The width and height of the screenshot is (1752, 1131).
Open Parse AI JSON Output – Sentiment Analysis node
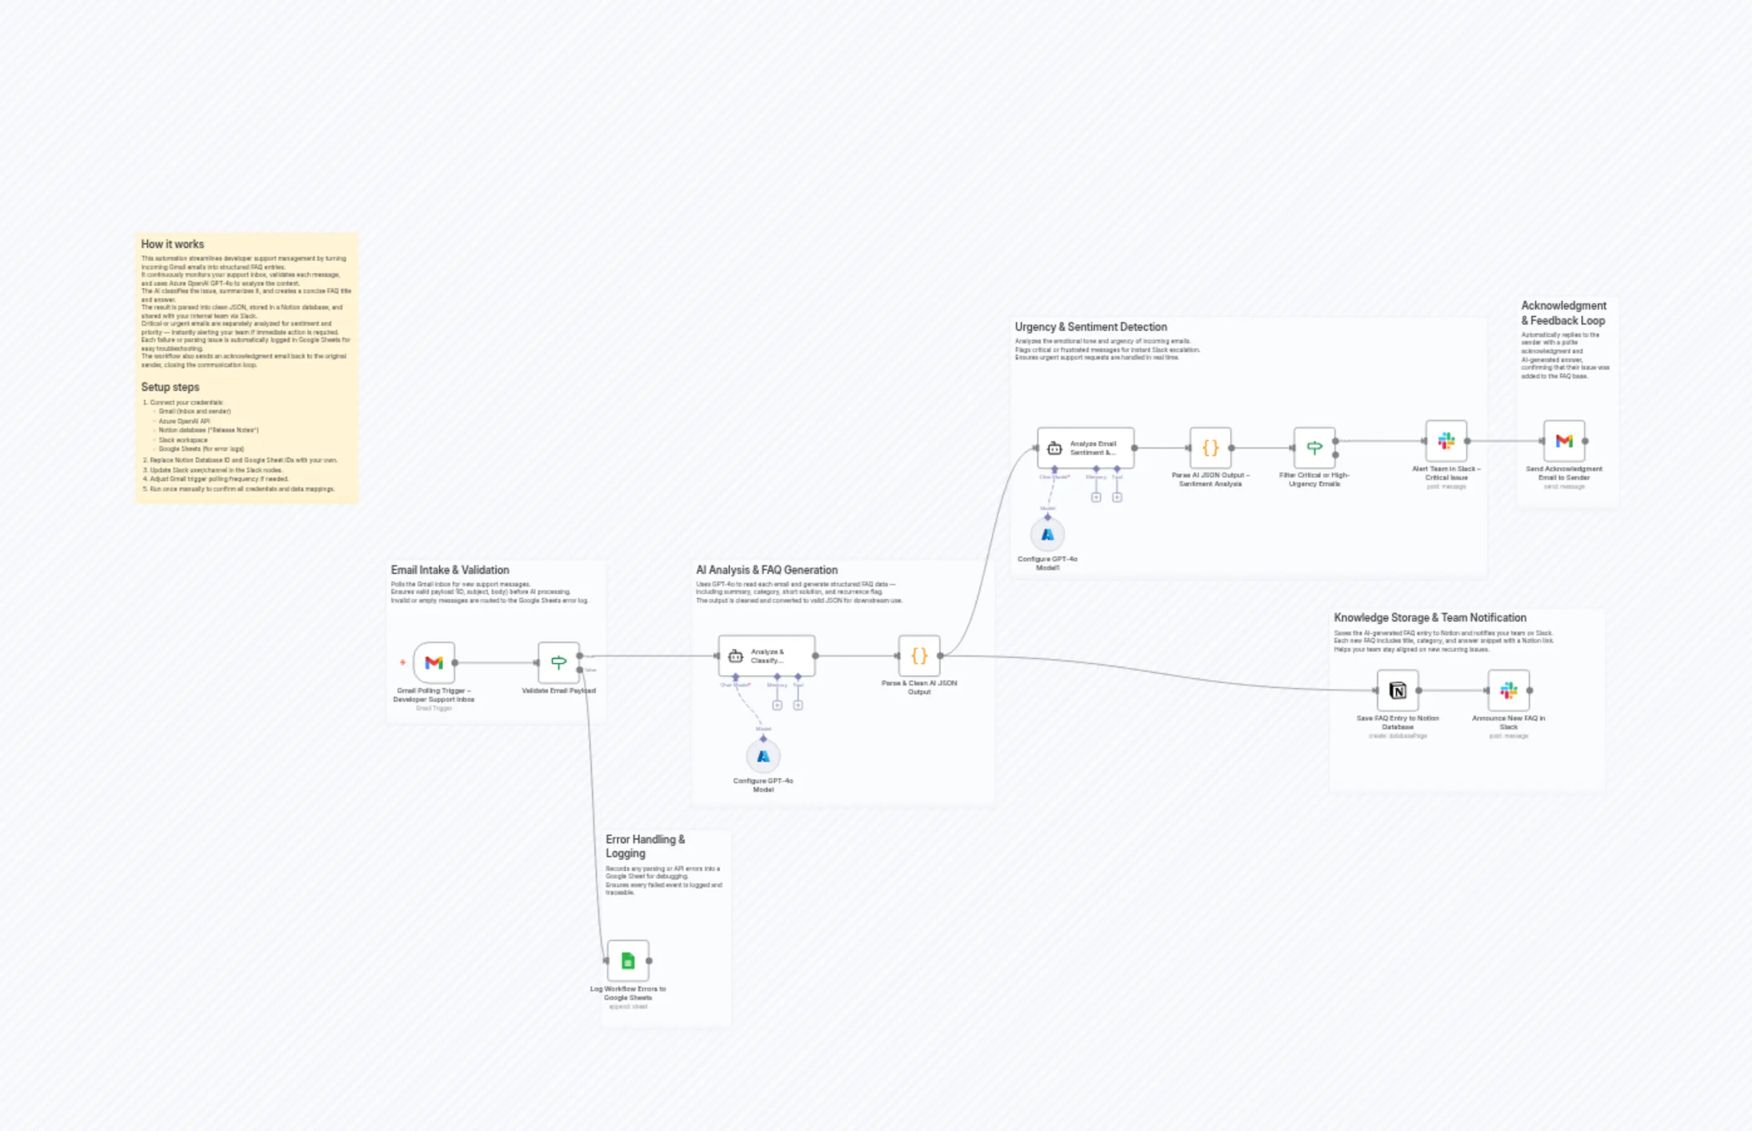click(1210, 448)
